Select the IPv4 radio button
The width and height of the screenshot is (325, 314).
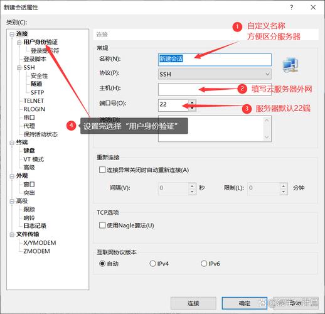coord(152,263)
